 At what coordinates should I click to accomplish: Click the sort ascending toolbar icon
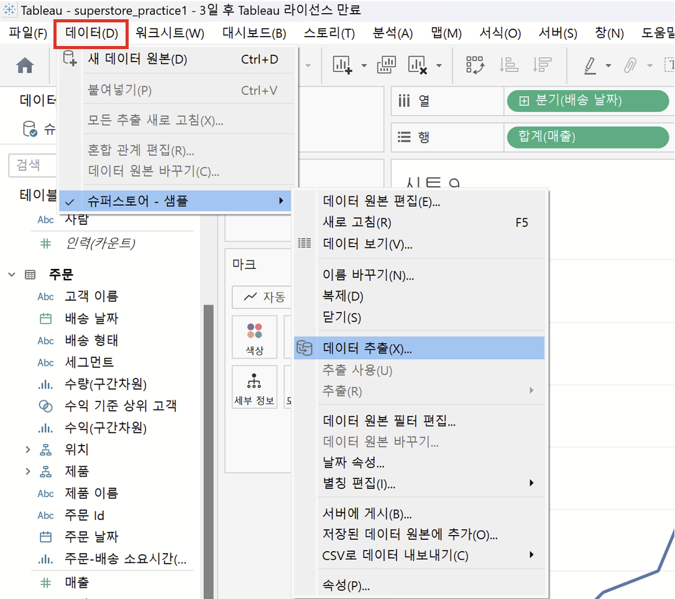tap(508, 65)
